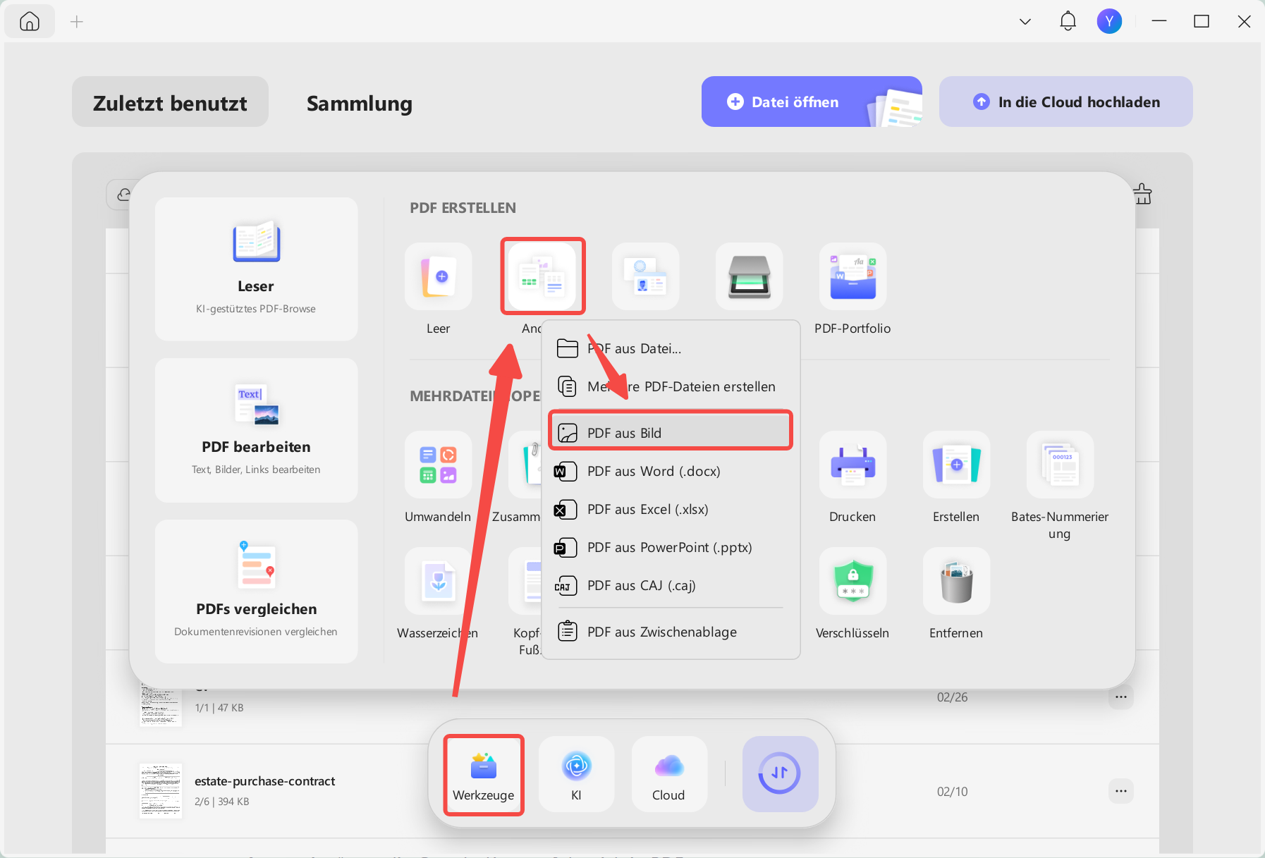
Task: Open the Erstellen batch tool
Action: [x=956, y=465]
